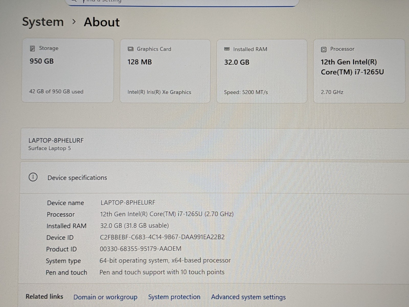Go back to System in breadcrumb

pos(43,22)
